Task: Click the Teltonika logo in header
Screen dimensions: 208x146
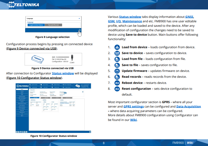Action: (23, 4)
